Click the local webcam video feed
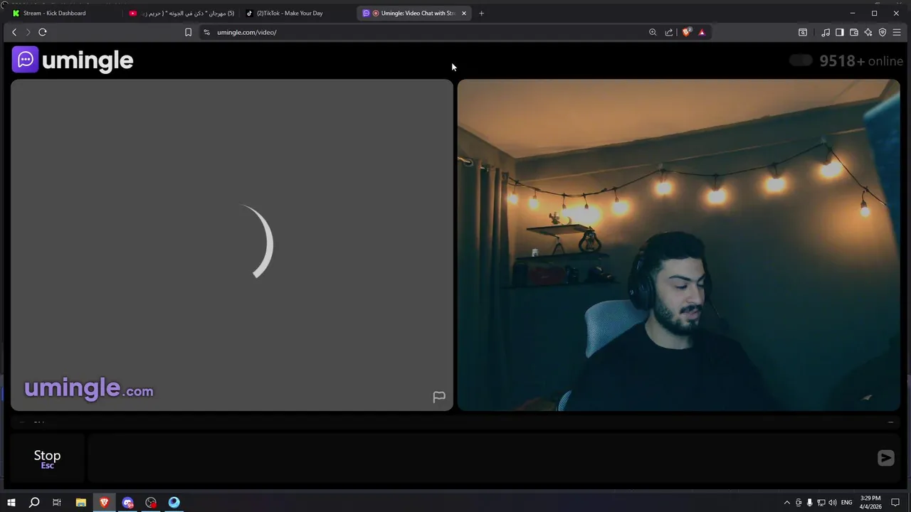The image size is (911, 512). tap(678, 245)
